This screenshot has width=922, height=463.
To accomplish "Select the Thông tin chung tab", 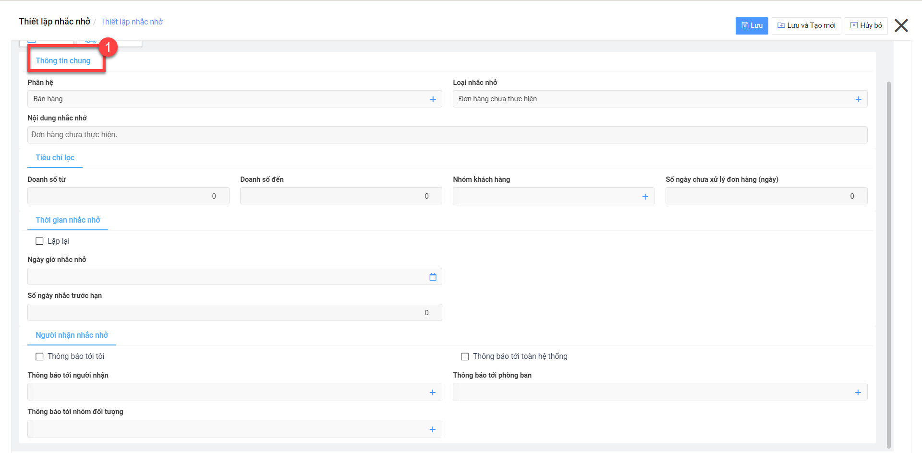I will (63, 60).
